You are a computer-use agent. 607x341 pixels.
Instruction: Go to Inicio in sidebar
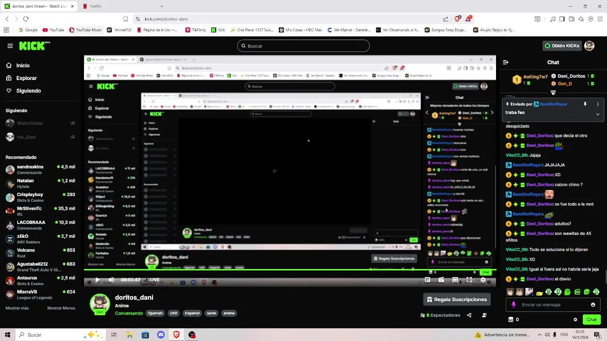tap(18, 66)
